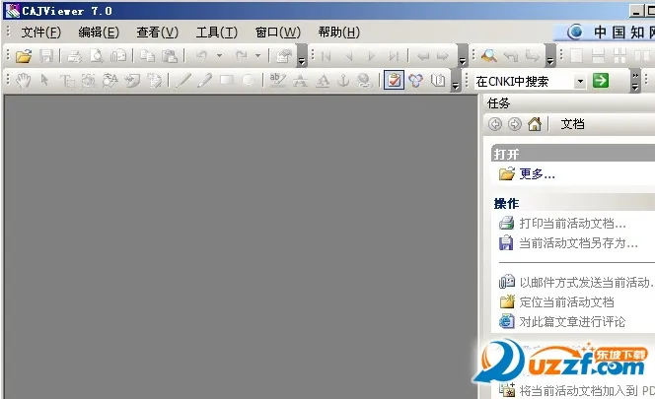Select the straight line drawing tool
Image resolution: width=655 pixels, height=399 pixels.
coord(183,81)
